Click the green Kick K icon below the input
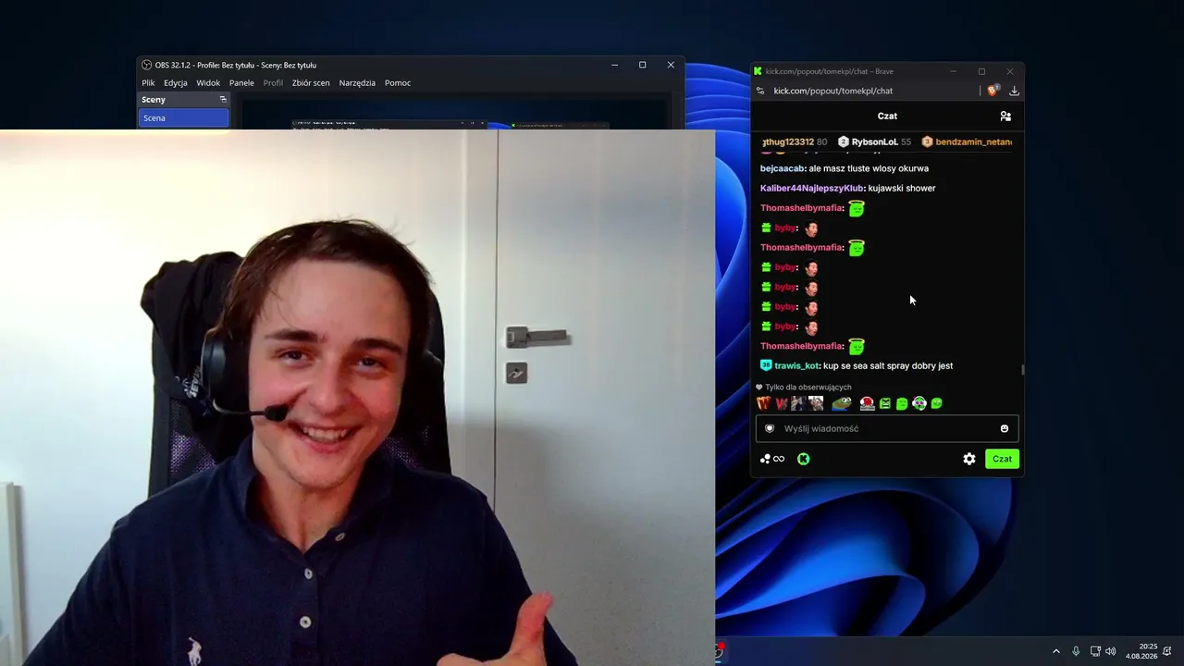This screenshot has height=666, width=1184. [x=803, y=459]
